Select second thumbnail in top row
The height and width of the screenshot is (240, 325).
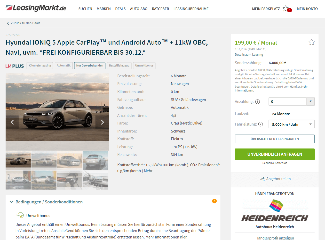(x=44, y=160)
